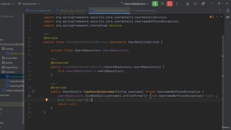Screen dimensions: 231x130
Task: Open WebSecurity class in project tree
Action: 15,53
